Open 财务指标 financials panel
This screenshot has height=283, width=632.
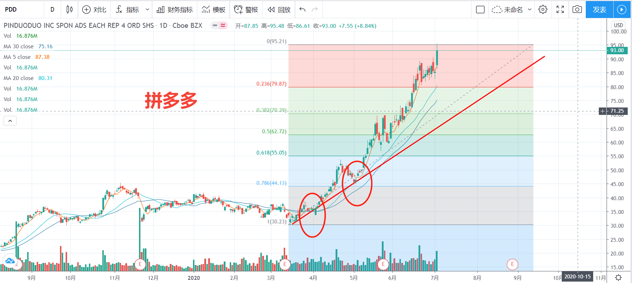pyautogui.click(x=175, y=10)
